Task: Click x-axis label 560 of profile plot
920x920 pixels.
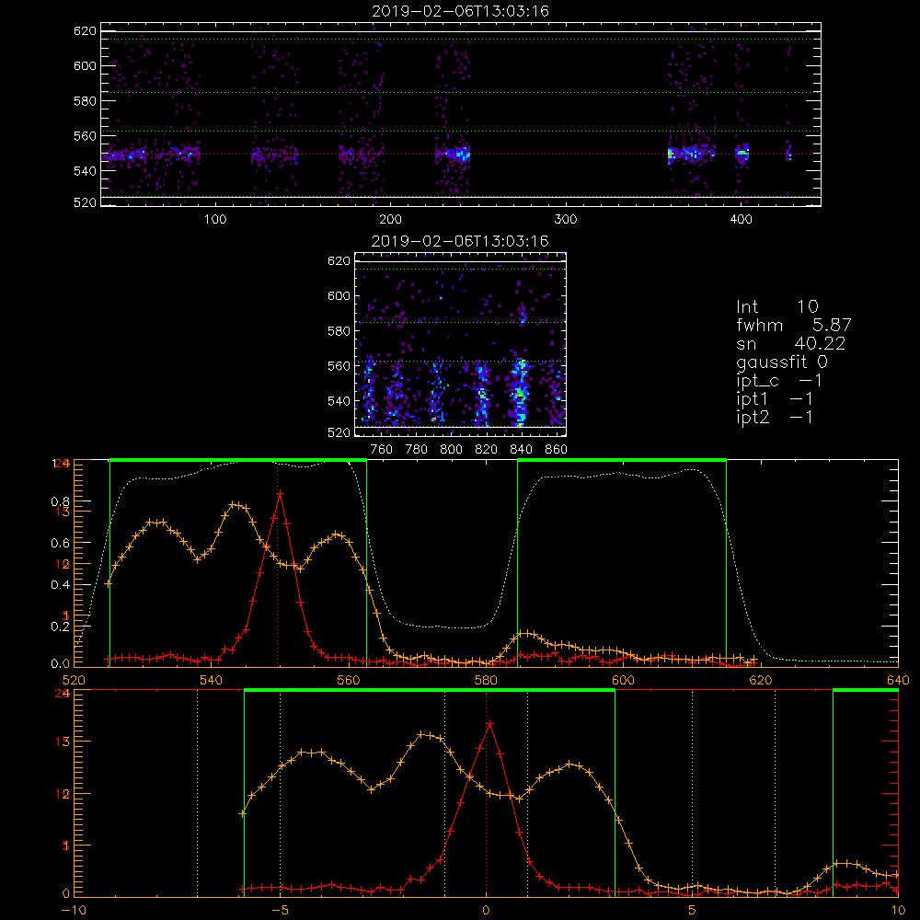Action: [x=349, y=680]
